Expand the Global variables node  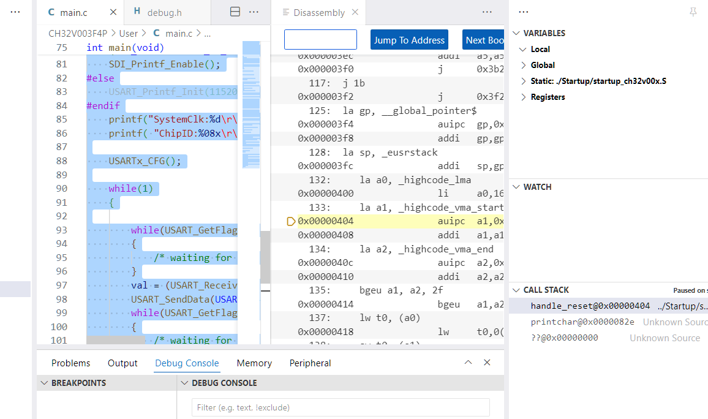pyautogui.click(x=524, y=65)
